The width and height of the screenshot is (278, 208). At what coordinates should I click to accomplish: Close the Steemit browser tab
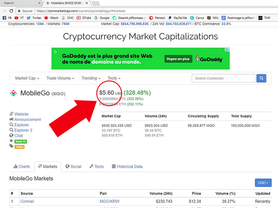[40, 3]
